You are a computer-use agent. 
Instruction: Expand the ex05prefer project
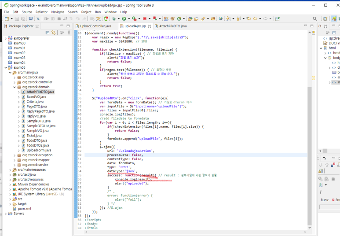click(6, 38)
